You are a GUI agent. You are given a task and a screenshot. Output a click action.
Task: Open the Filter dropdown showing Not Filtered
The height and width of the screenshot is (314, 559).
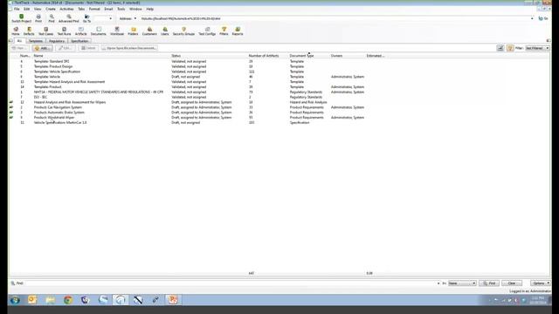tap(537, 48)
